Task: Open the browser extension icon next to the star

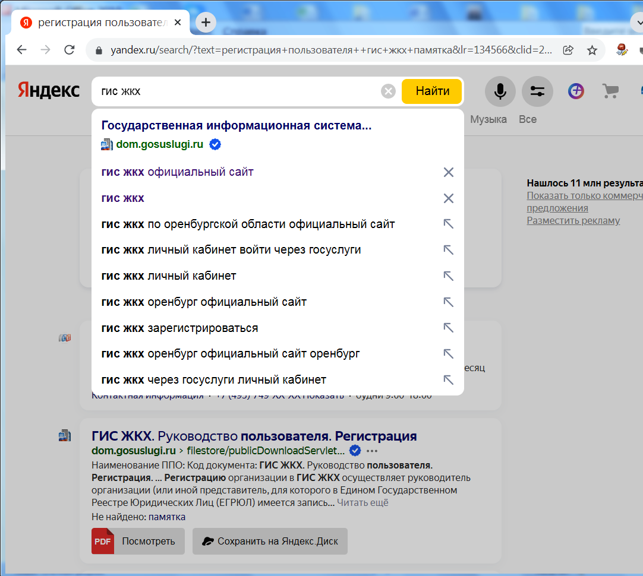Action: [622, 50]
